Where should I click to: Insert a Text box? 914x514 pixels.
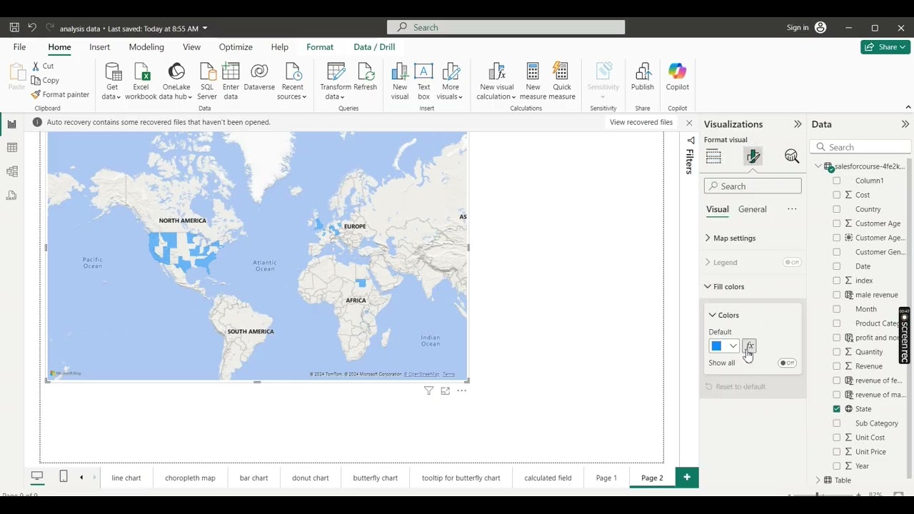coord(423,81)
